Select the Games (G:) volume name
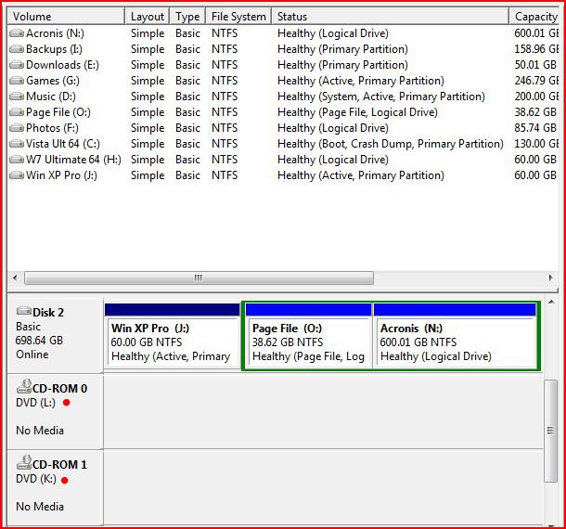 (x=53, y=81)
